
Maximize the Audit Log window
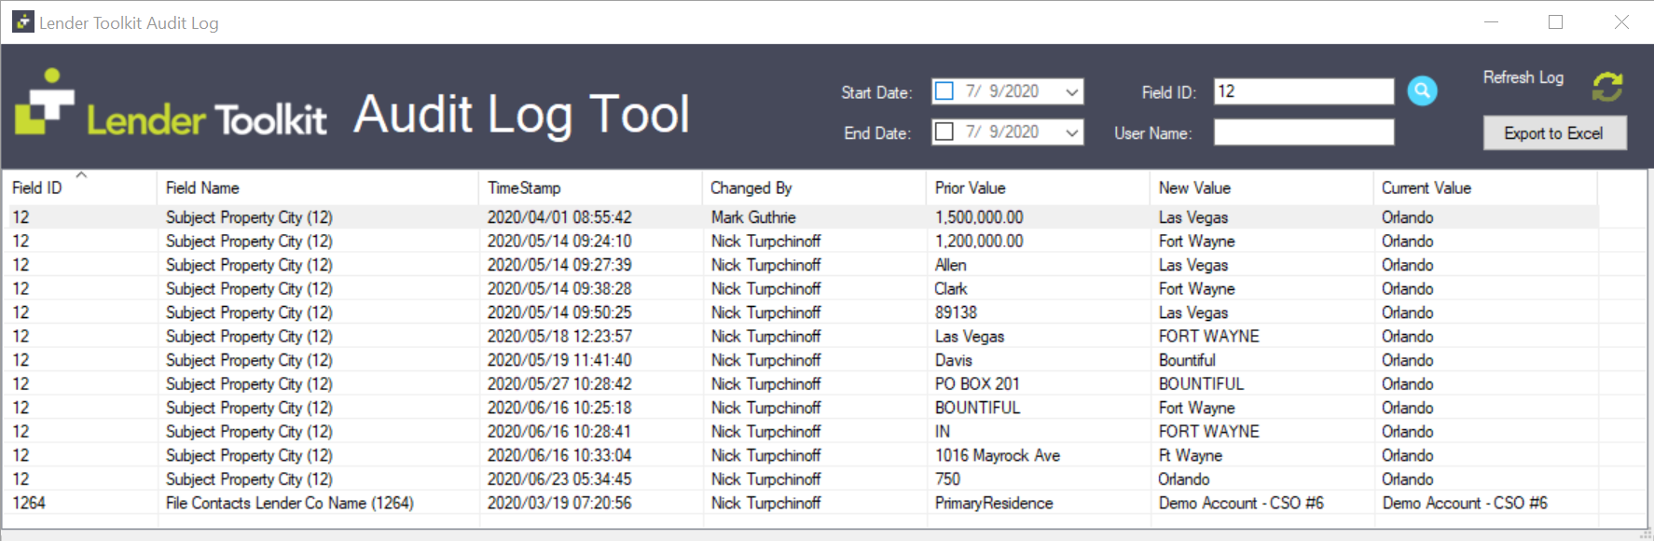1555,21
